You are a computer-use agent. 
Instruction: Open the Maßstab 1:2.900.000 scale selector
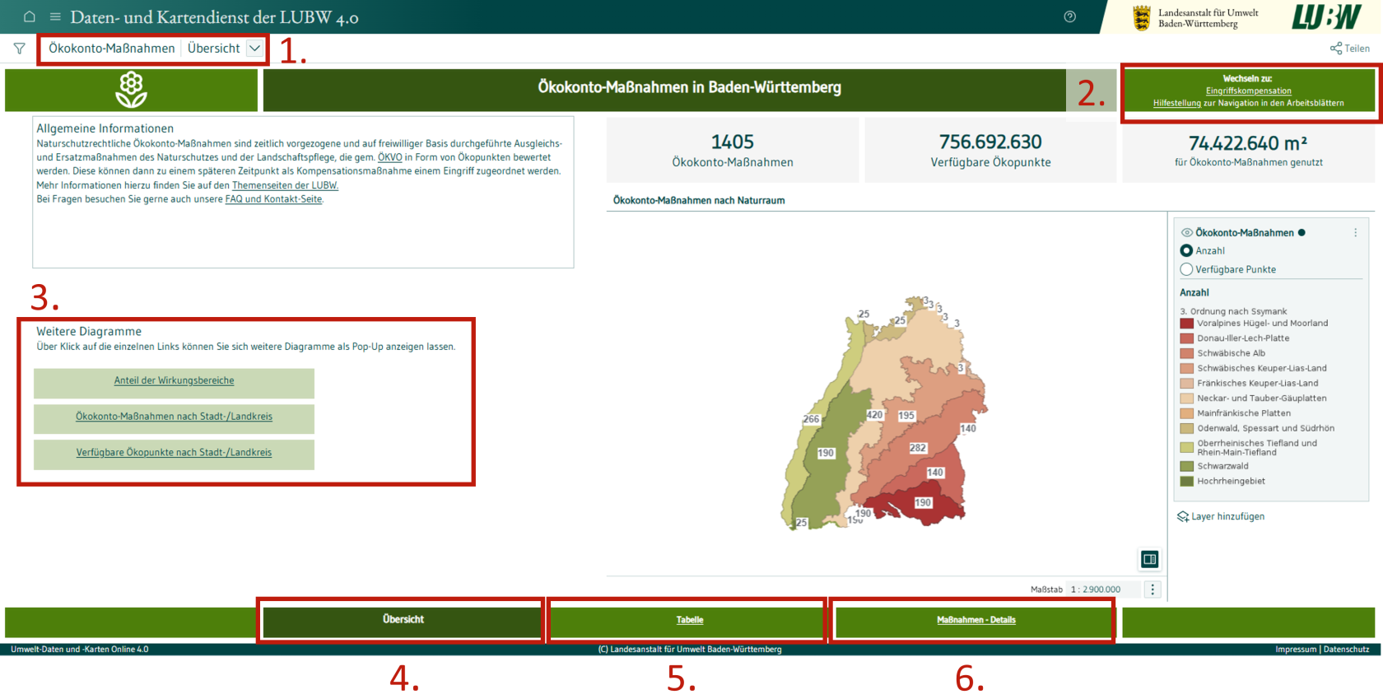tap(1101, 589)
